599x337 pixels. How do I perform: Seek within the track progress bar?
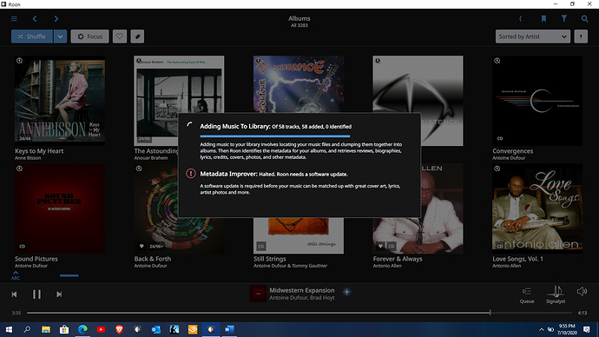[x=299, y=313]
